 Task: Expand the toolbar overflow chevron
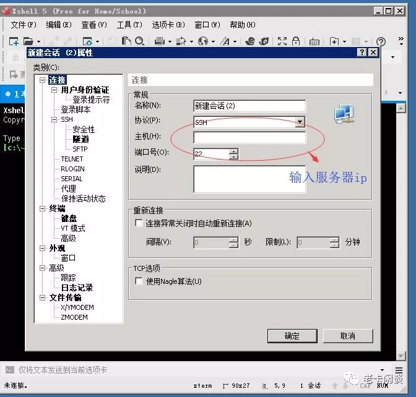point(401,41)
